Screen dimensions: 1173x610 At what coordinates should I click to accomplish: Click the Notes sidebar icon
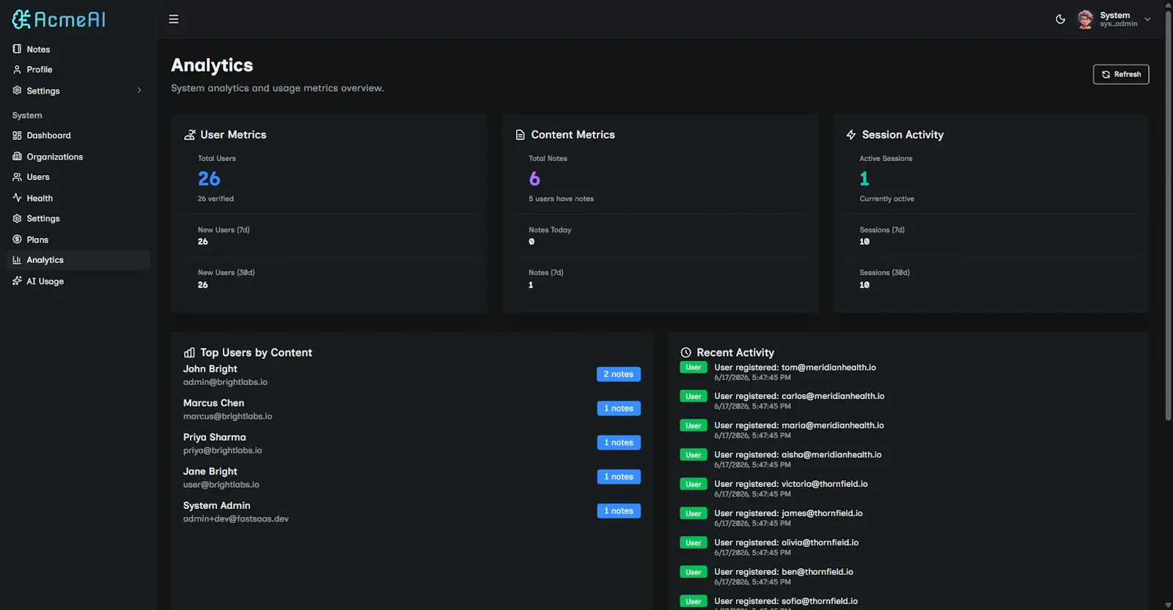click(x=17, y=49)
